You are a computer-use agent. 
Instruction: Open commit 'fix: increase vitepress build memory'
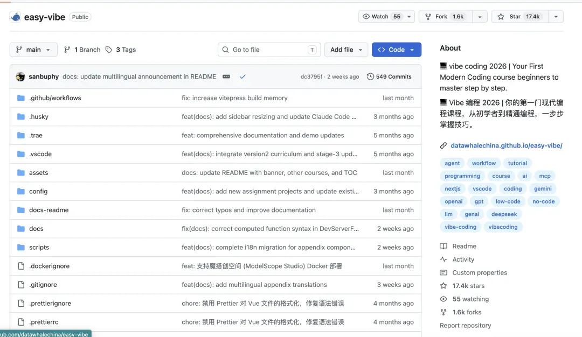(x=234, y=98)
